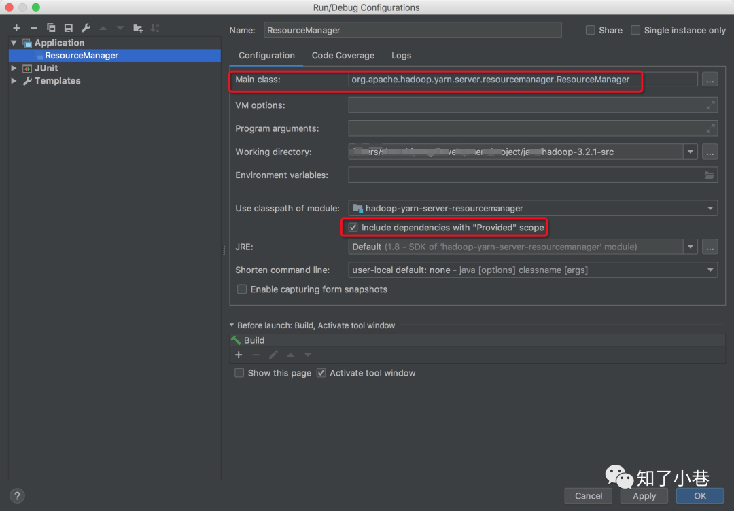
Task: Open edit templates with wrench icon
Action: click(x=85, y=28)
